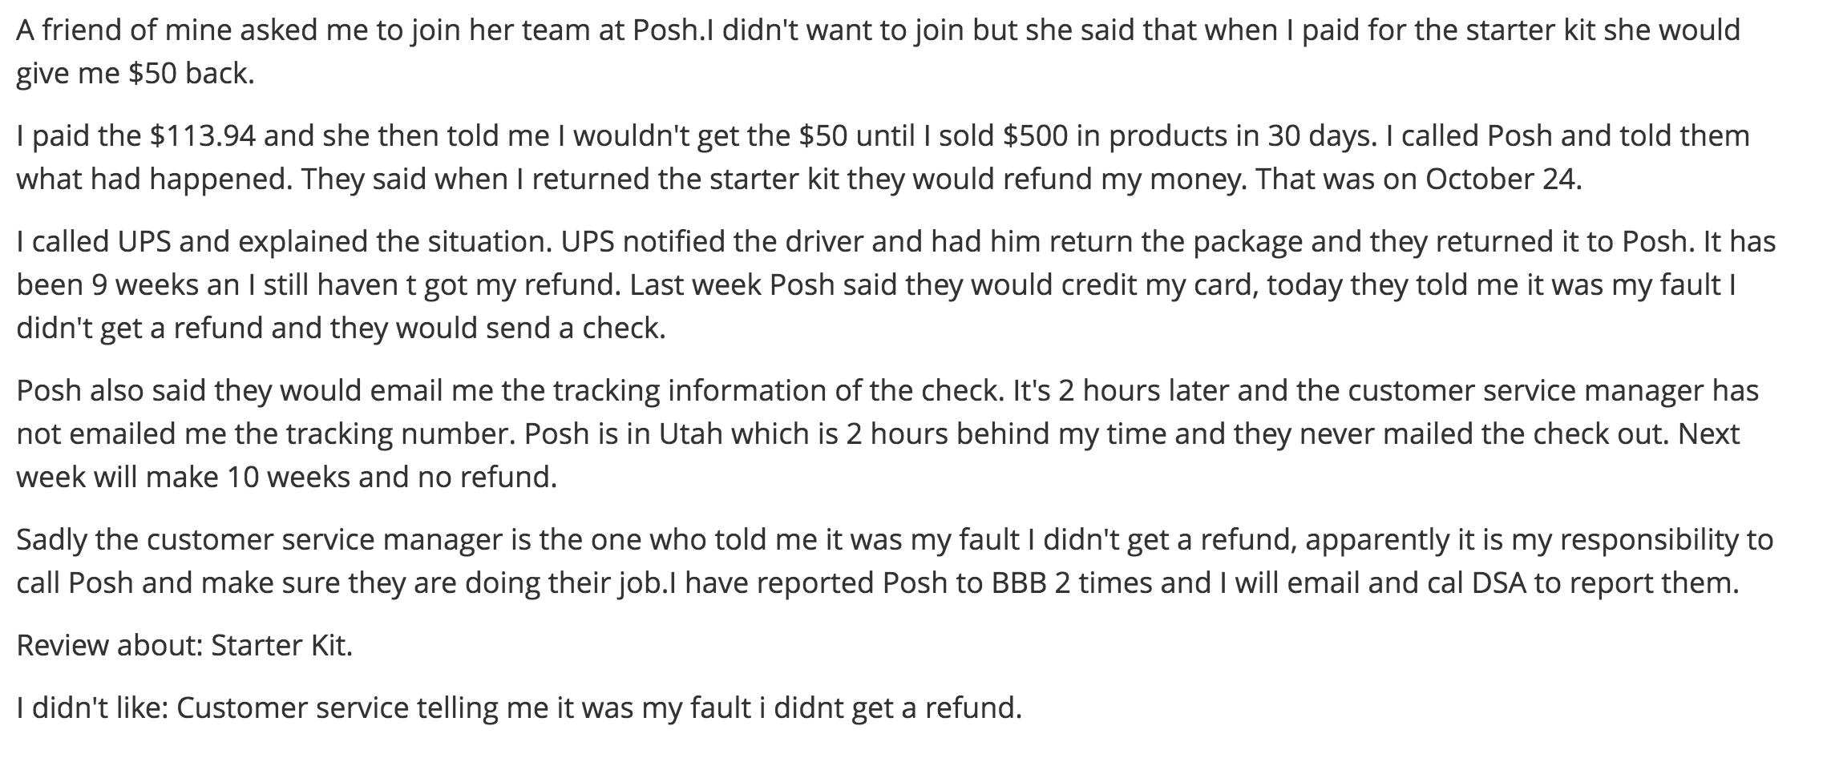The width and height of the screenshot is (1831, 758).
Task: Click the "Review about: Starter Kit." line
Action: click(184, 645)
